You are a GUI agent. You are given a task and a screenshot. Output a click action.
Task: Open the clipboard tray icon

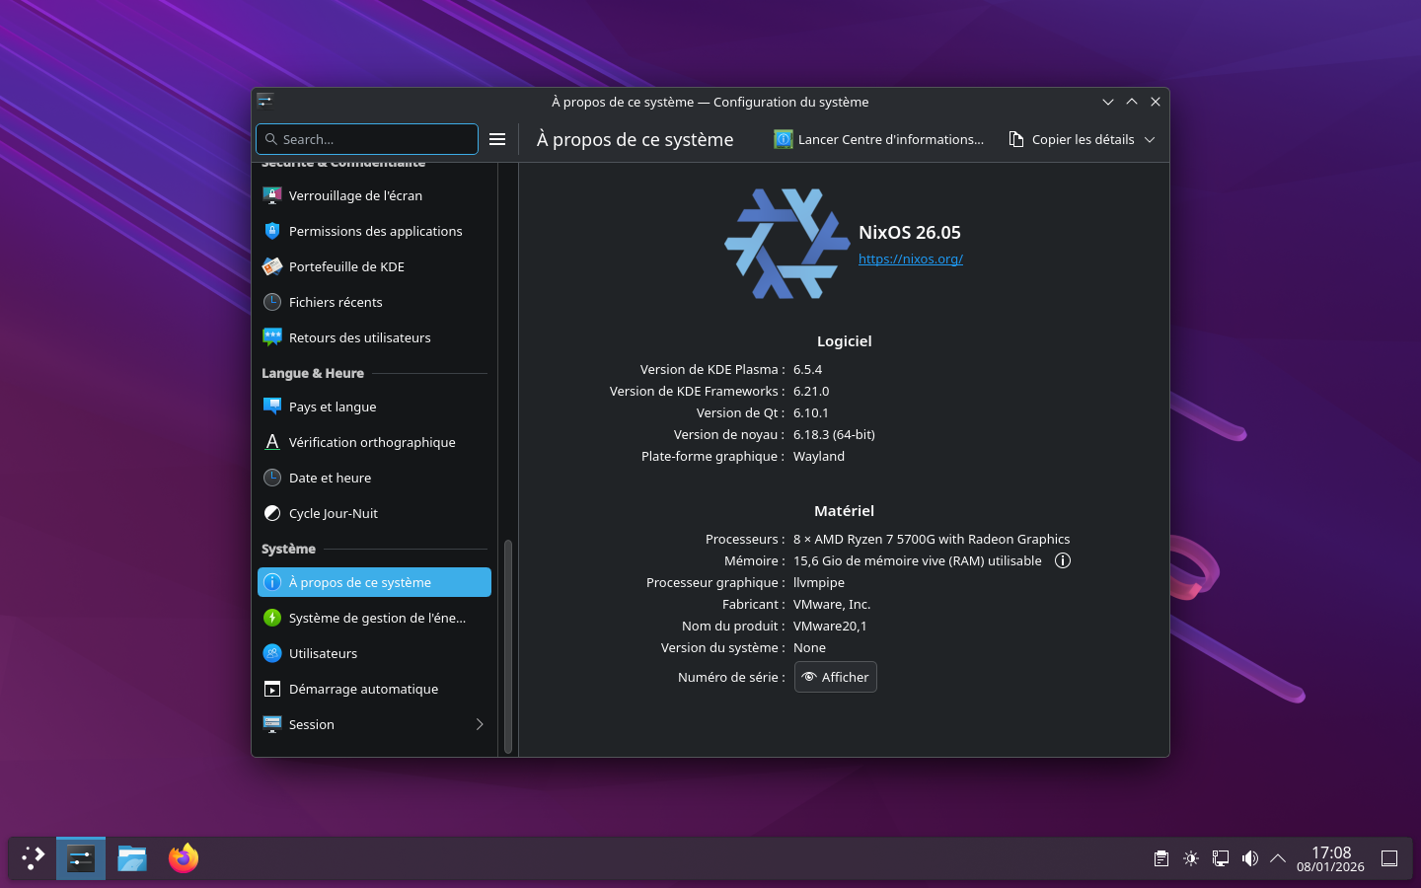(x=1161, y=858)
